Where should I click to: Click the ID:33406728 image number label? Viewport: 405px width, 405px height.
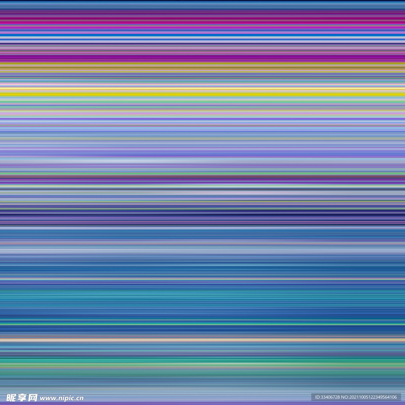point(328,397)
